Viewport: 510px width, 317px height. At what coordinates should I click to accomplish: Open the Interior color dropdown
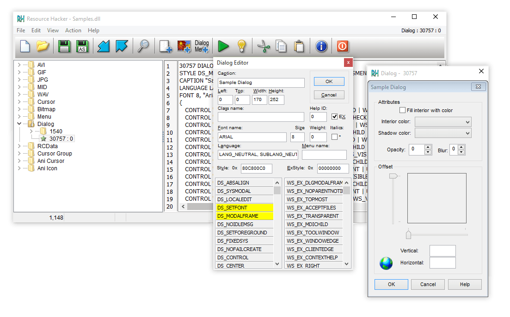pyautogui.click(x=467, y=122)
